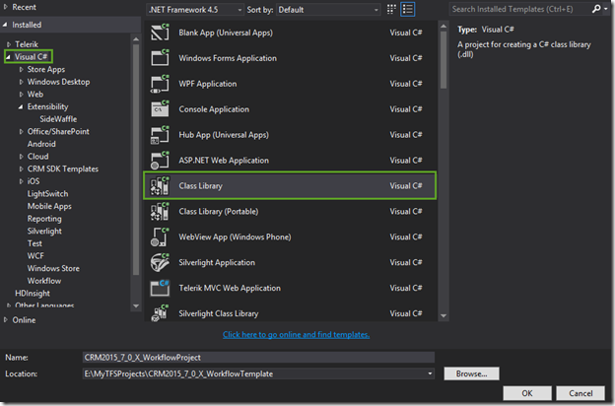Click the WebView App (Windows Phone) template icon
This screenshot has width=615, height=406.
point(160,237)
